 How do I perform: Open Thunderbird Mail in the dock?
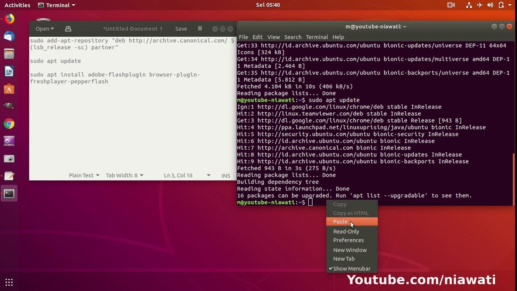[9, 36]
